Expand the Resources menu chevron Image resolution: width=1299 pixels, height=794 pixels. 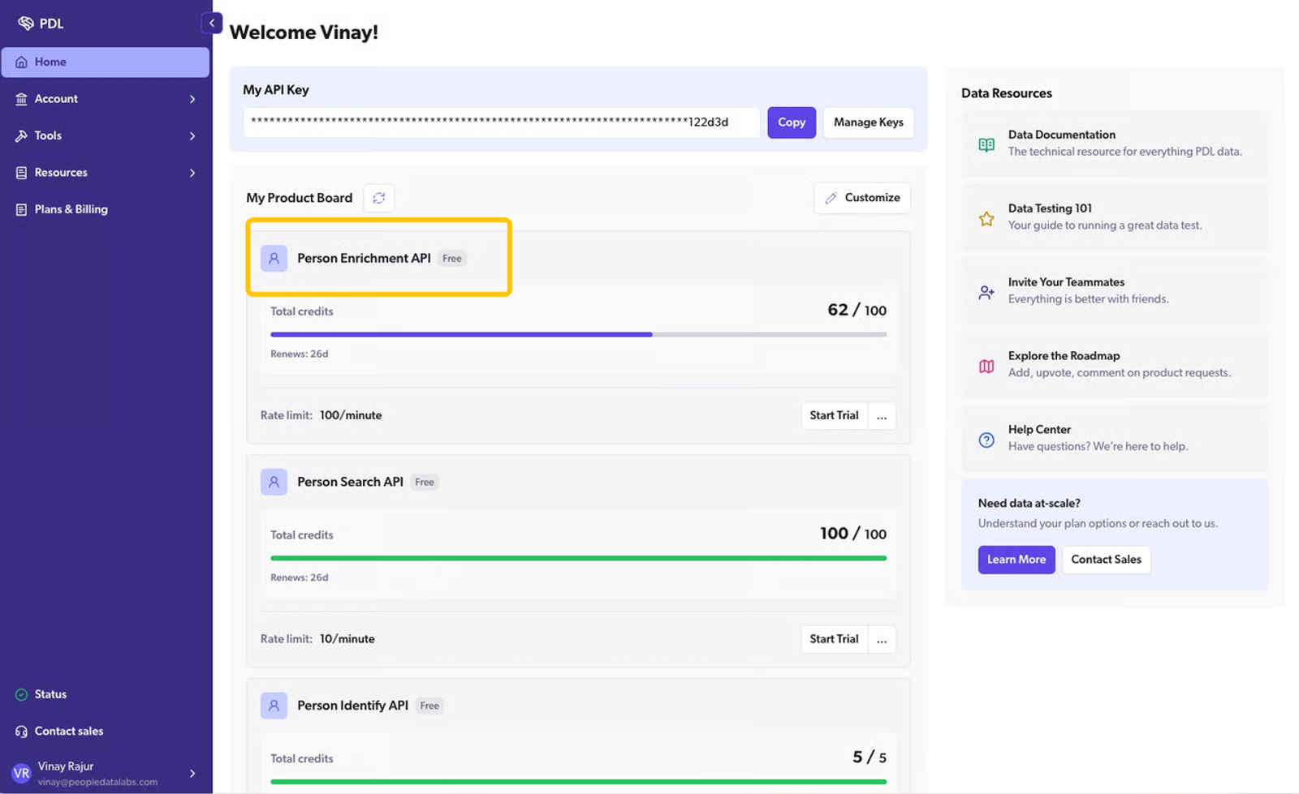(x=192, y=173)
